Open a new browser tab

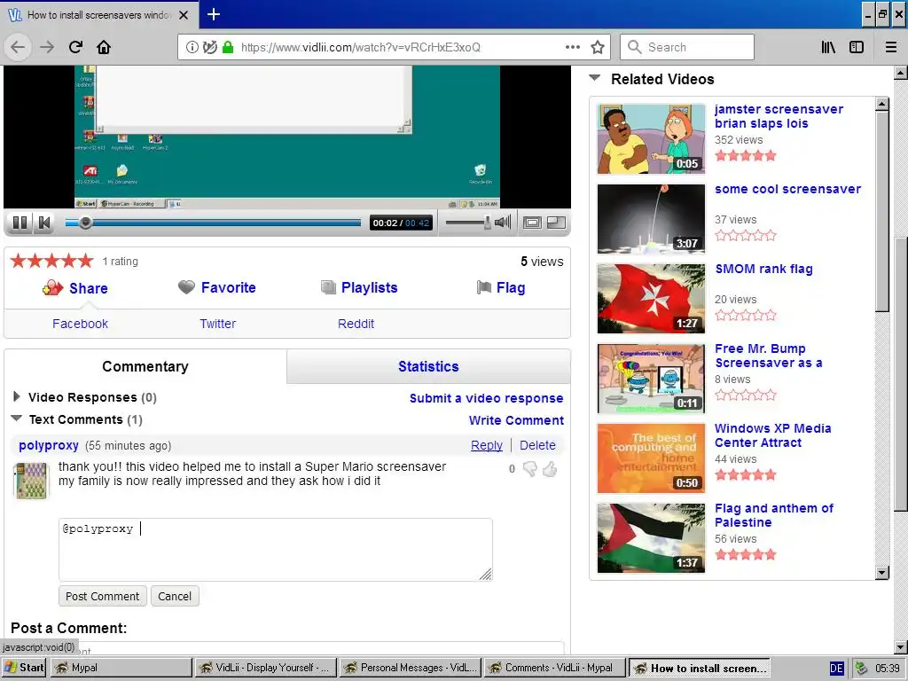tap(214, 14)
